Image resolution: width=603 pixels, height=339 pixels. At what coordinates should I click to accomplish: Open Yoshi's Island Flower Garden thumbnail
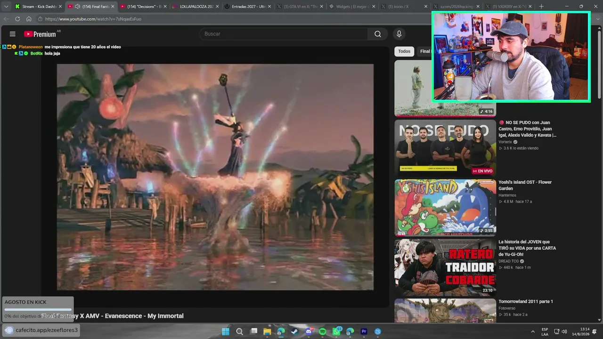(x=445, y=207)
